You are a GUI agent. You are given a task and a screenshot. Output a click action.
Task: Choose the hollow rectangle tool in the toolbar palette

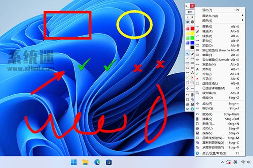[x=187, y=63]
